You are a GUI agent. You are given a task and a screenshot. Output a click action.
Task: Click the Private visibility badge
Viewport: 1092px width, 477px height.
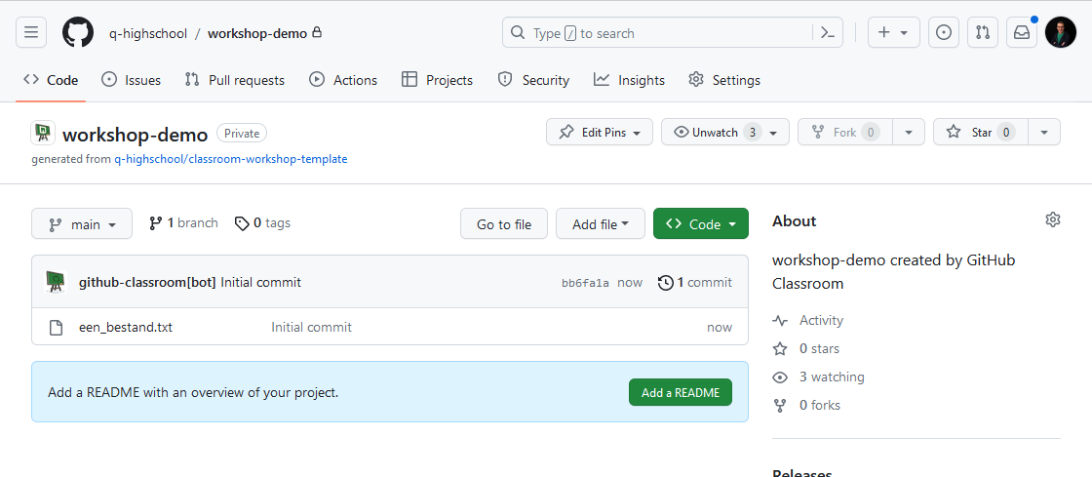(242, 133)
